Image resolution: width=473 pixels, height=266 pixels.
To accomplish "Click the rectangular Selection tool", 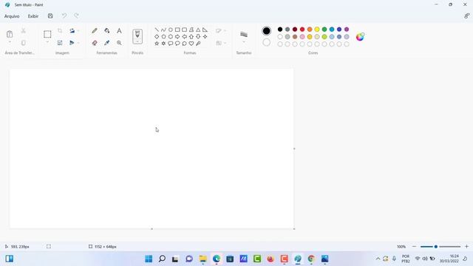I will pyautogui.click(x=47, y=34).
